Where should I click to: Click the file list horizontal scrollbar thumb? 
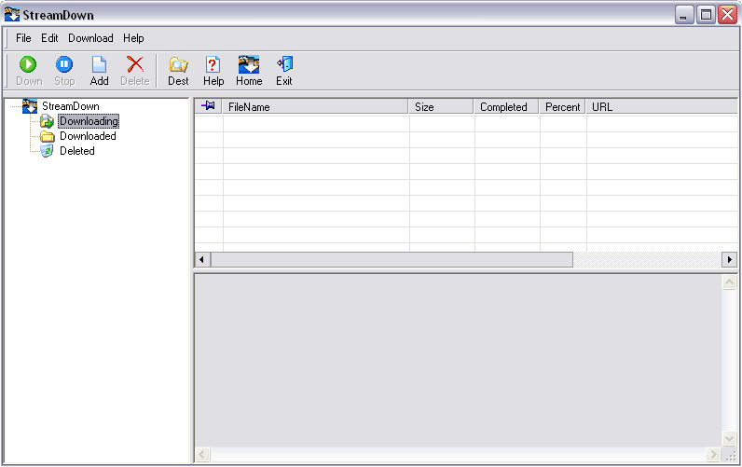click(x=392, y=259)
